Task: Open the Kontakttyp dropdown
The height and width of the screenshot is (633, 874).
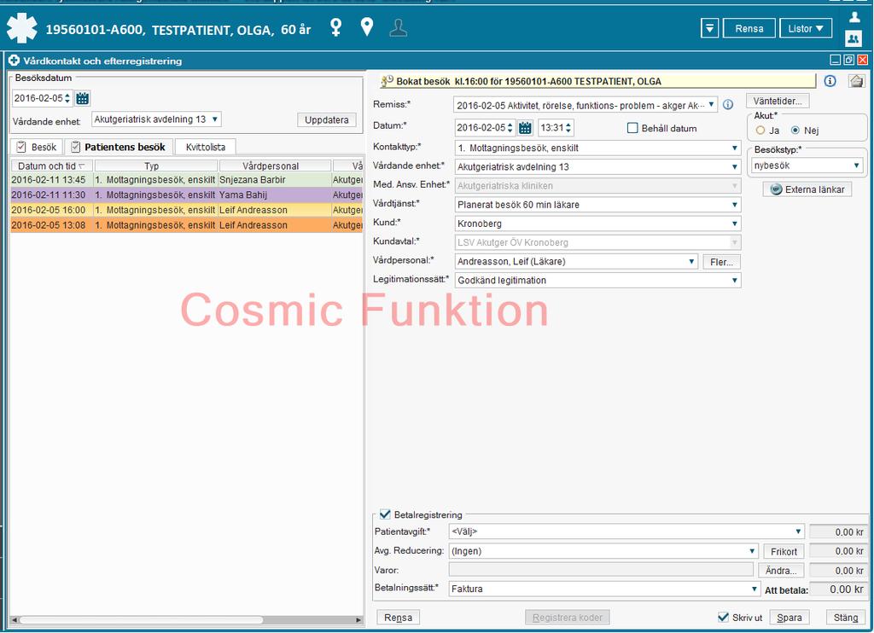Action: click(597, 148)
